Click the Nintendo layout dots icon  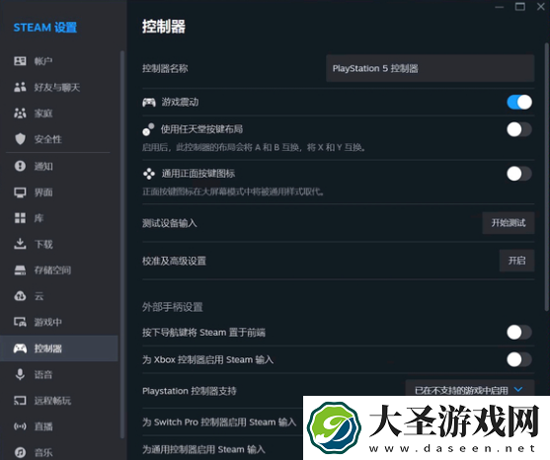(x=148, y=129)
